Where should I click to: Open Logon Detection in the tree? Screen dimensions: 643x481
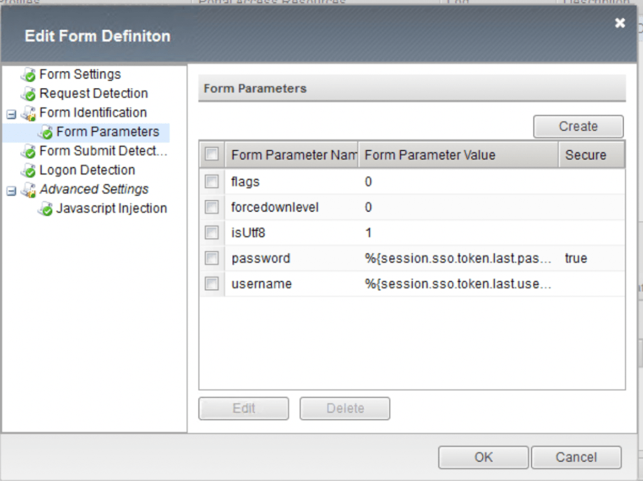87,170
